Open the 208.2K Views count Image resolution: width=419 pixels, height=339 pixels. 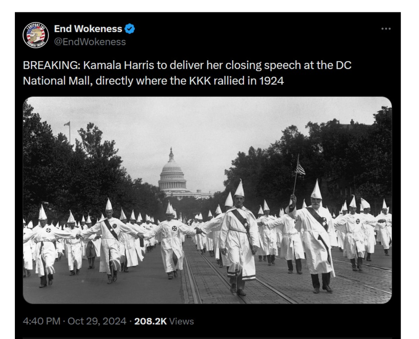pos(164,321)
